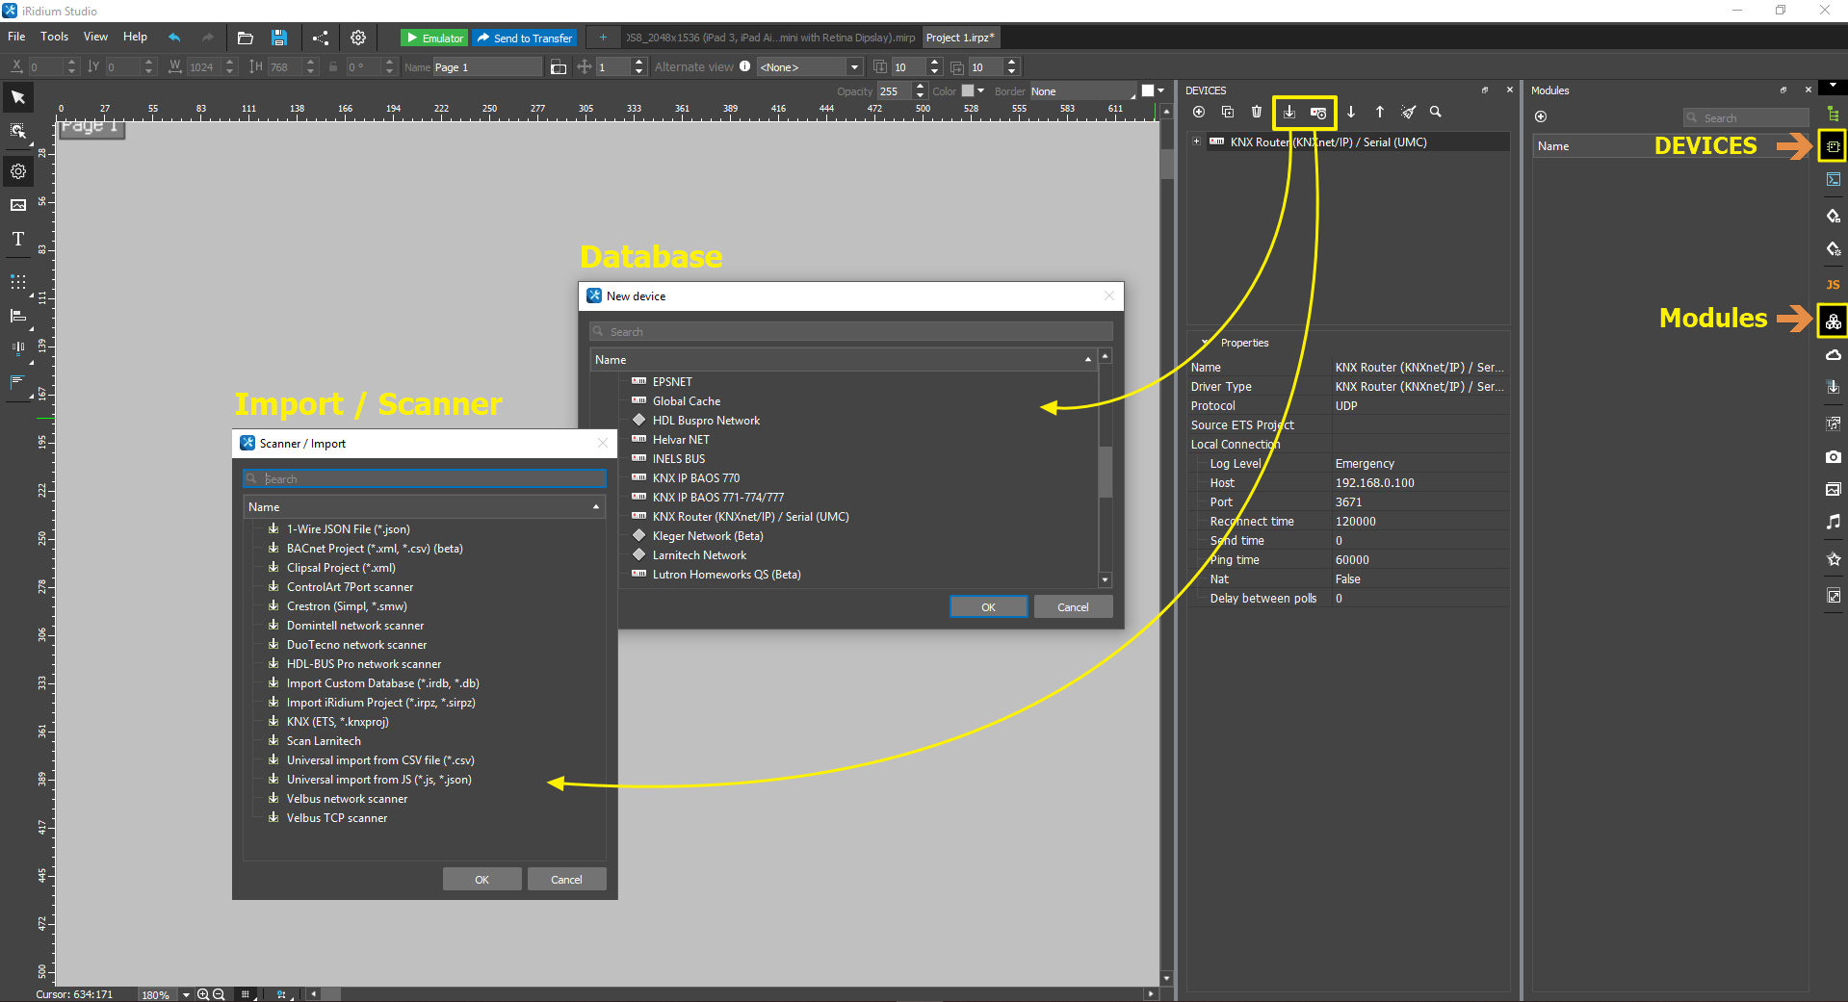Screen dimensions: 1848x1002
Task: Click the Color swatch next to Opacity
Action: coord(968,91)
